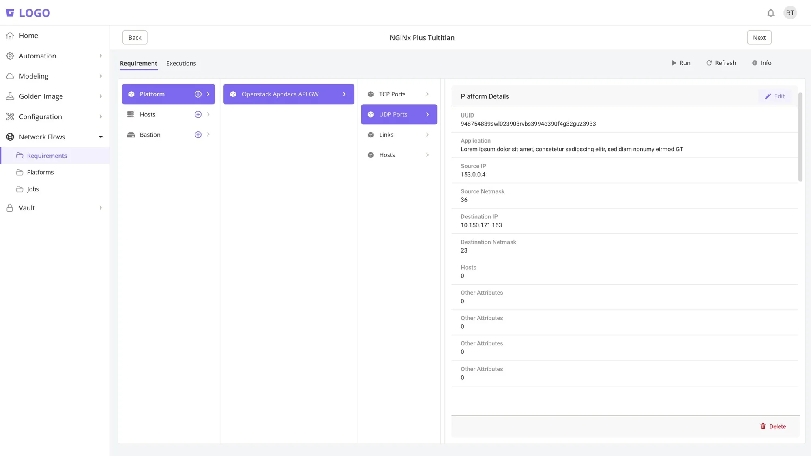811x456 pixels.
Task: Open the BT user avatar menu
Action: point(790,13)
